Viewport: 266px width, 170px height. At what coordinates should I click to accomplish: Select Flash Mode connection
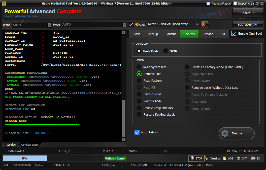[139, 51]
